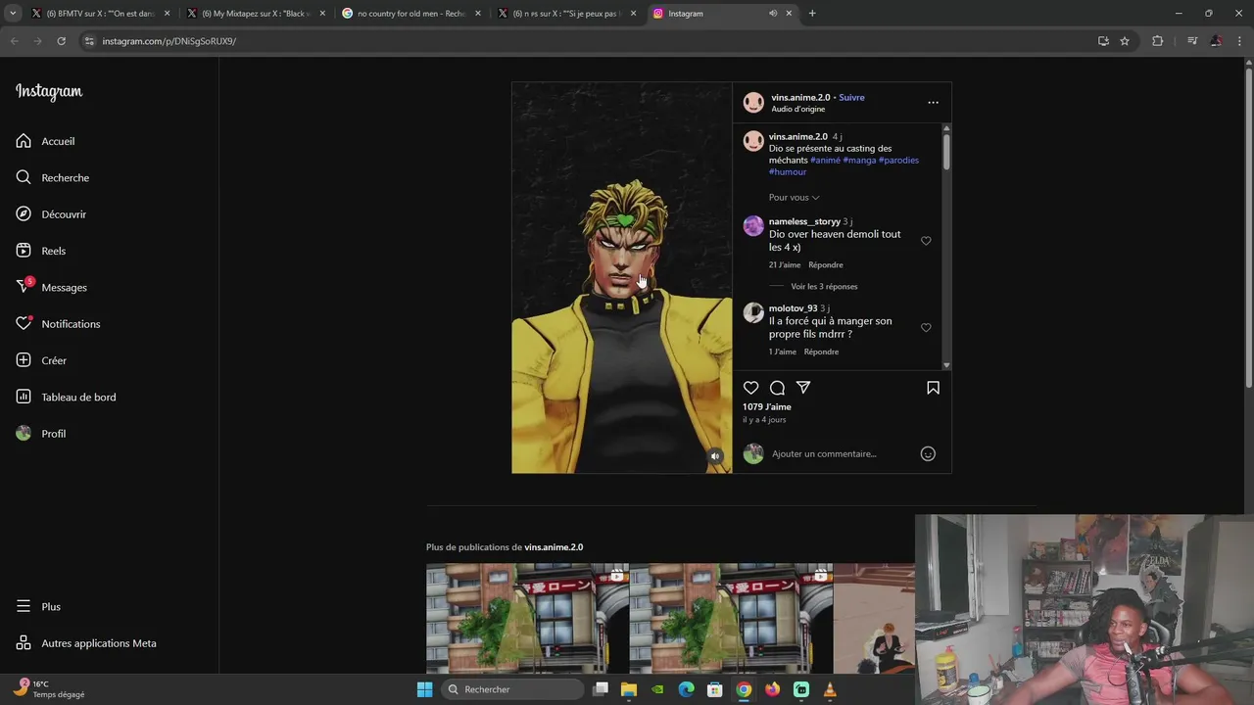Open the nameless__storyy profile
This screenshot has height=705, width=1254.
(x=804, y=222)
